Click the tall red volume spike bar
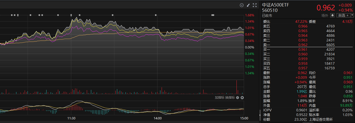This screenshot has height=123, width=355. [237, 87]
